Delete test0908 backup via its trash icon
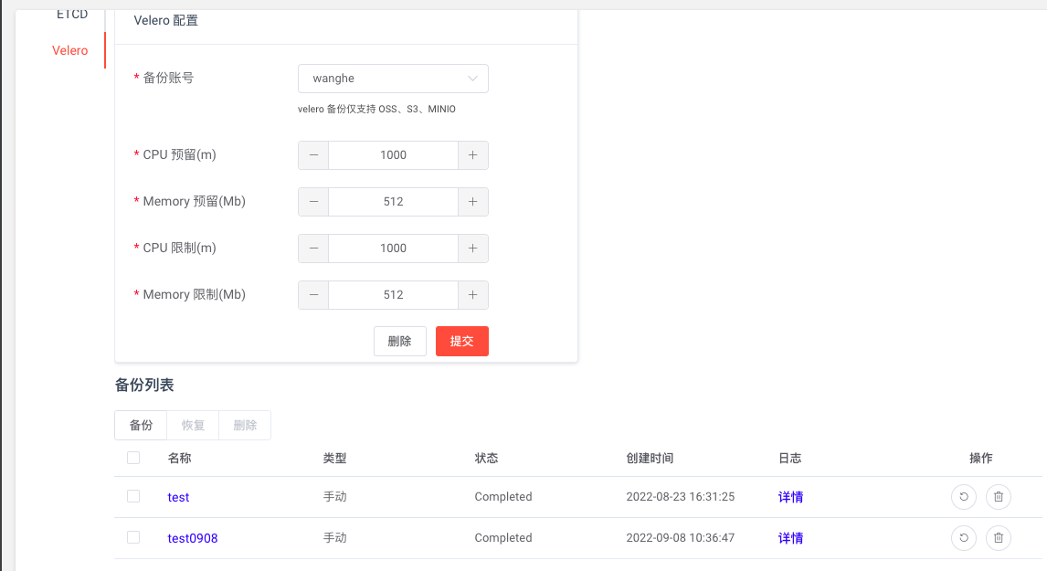 (999, 538)
